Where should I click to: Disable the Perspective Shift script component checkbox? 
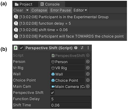coord(22,48)
